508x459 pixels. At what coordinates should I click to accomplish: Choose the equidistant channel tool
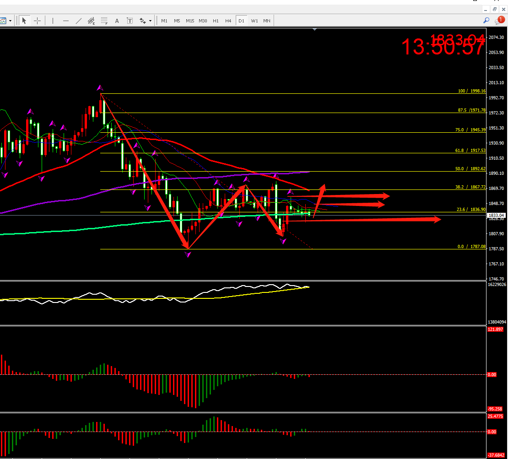pyautogui.click(x=91, y=21)
